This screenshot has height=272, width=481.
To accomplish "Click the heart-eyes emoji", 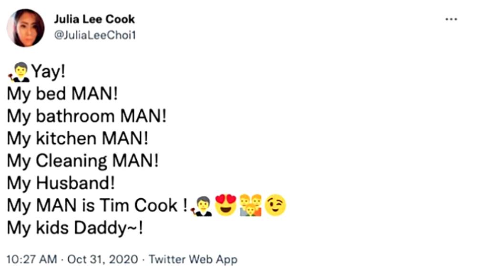I will coord(225,205).
